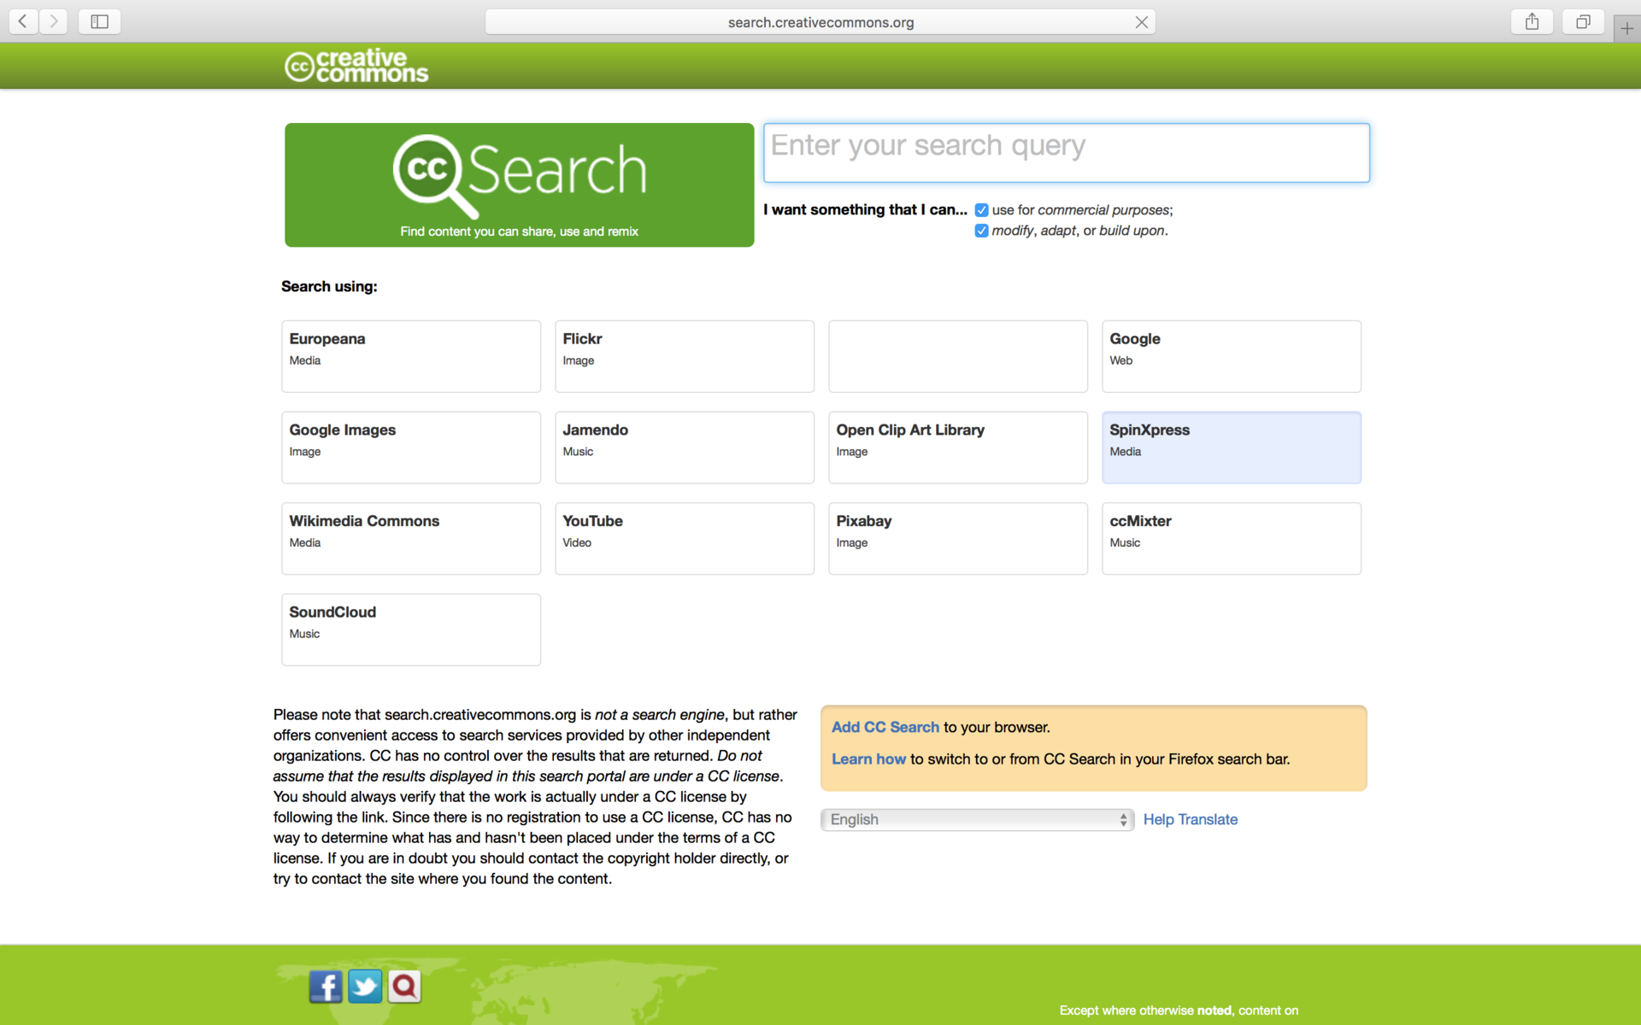The image size is (1641, 1025).
Task: Click the Creative Commons logo in header
Action: click(x=356, y=66)
